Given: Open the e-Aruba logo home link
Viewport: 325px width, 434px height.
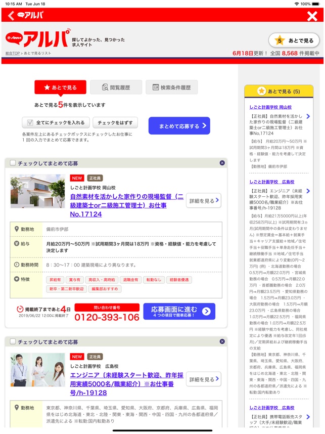Looking at the screenshot, I should 38,38.
